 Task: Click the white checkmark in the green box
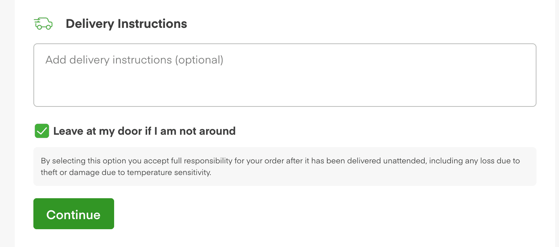coord(42,131)
